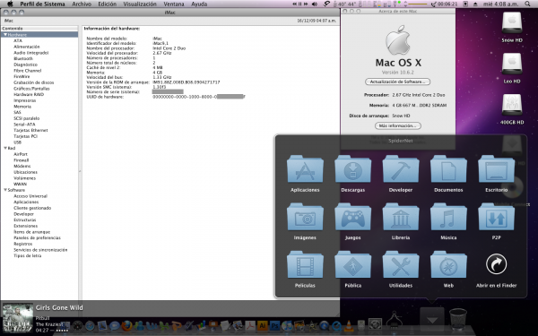Open the Películas folder in the stack
The width and height of the screenshot is (538, 336).
pos(305,264)
